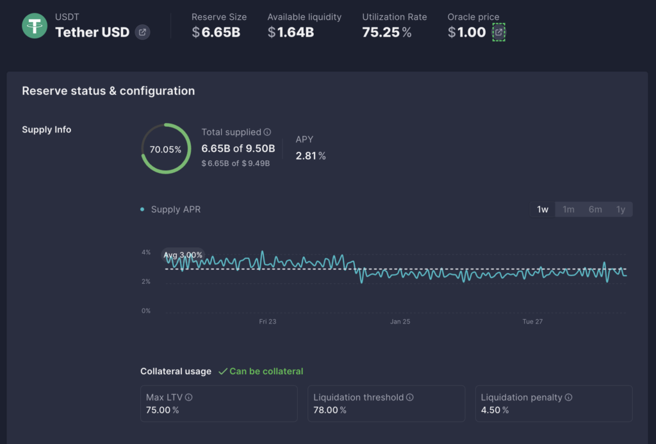View the 1y chart range
The image size is (656, 444).
click(x=621, y=209)
